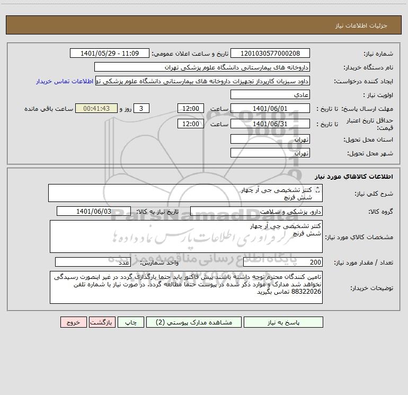Viewport: 408px width, 395px height.
Task: Click the نام دستگاه خریدار field
Action: click(x=202, y=67)
